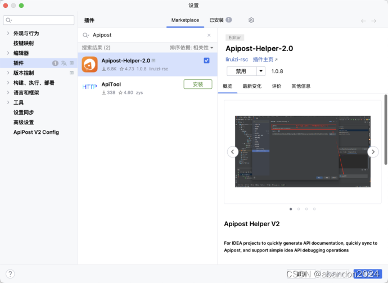Open the liruizi-rsc author link
Viewport: 388px width, 283px height.
click(x=237, y=60)
